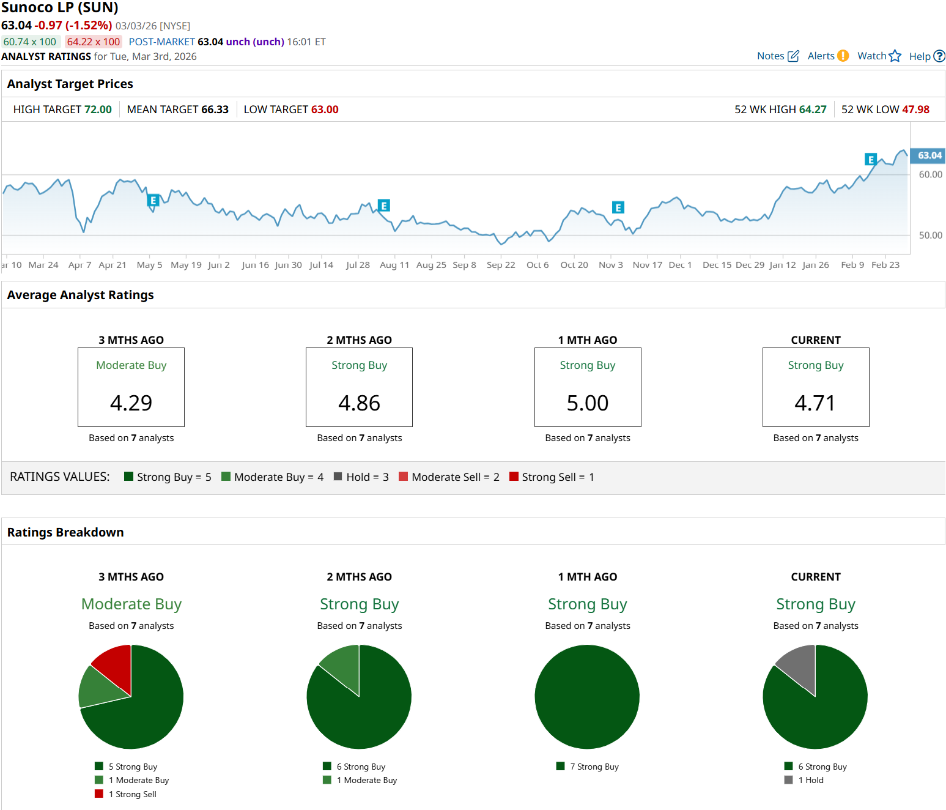Open Notes via the pencil icon
The image size is (946, 810).
click(x=793, y=56)
